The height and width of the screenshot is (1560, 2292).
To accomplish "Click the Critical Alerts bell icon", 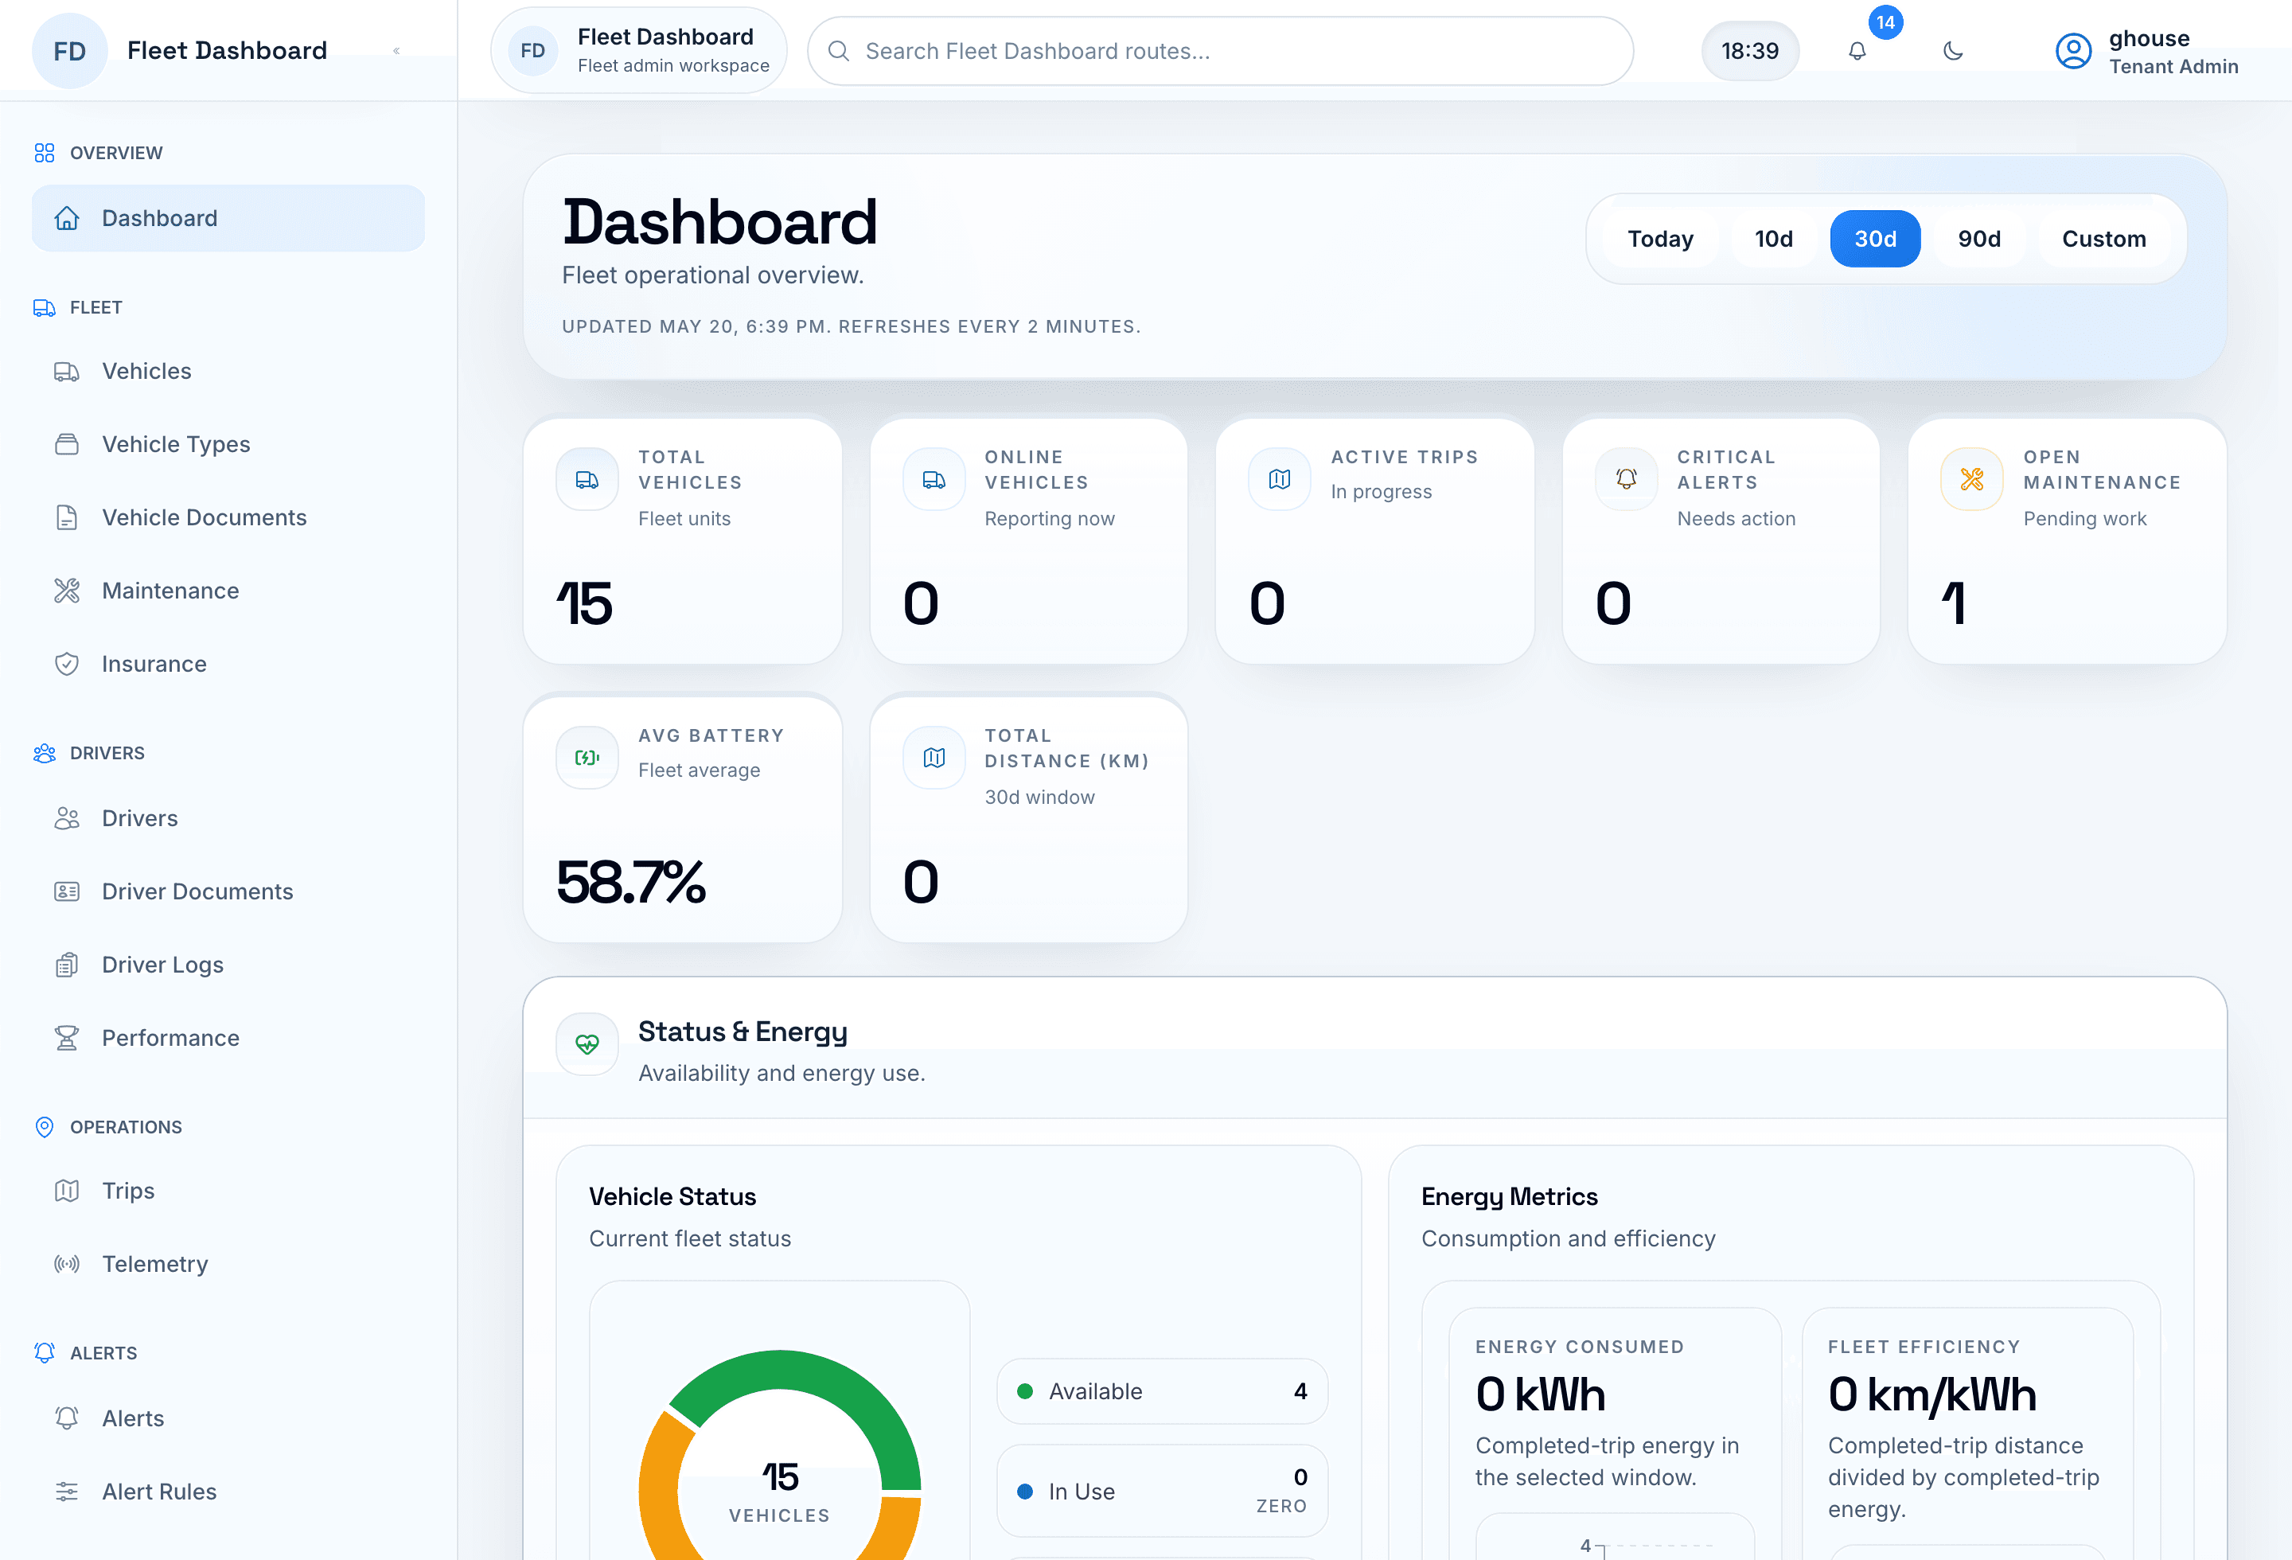I will [1625, 479].
